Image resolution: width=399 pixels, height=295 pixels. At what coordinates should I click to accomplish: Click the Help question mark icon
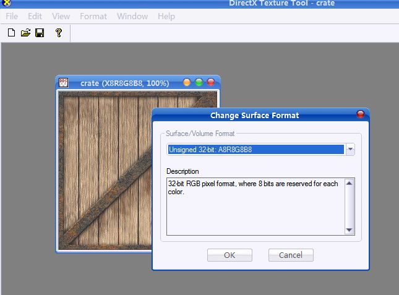[59, 33]
